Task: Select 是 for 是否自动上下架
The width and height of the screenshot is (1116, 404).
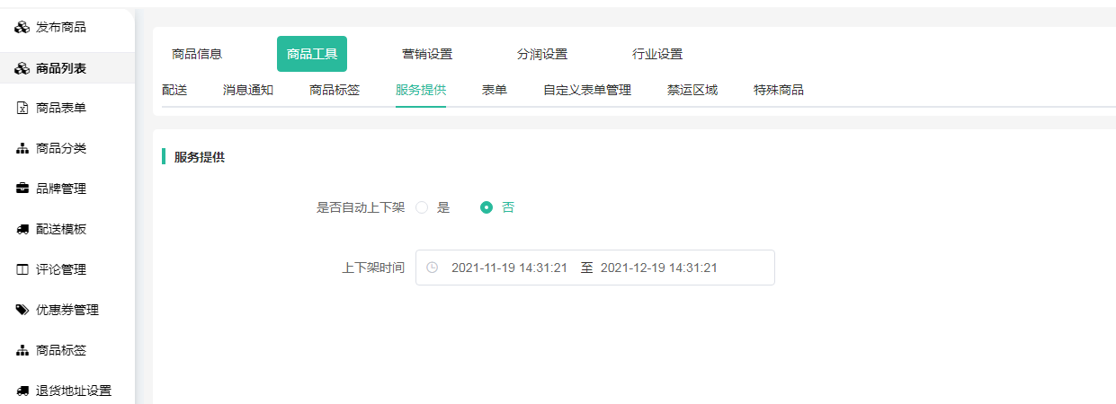Action: 422,207
